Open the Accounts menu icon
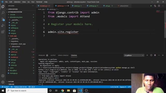166x93 pixels. coord(3,76)
